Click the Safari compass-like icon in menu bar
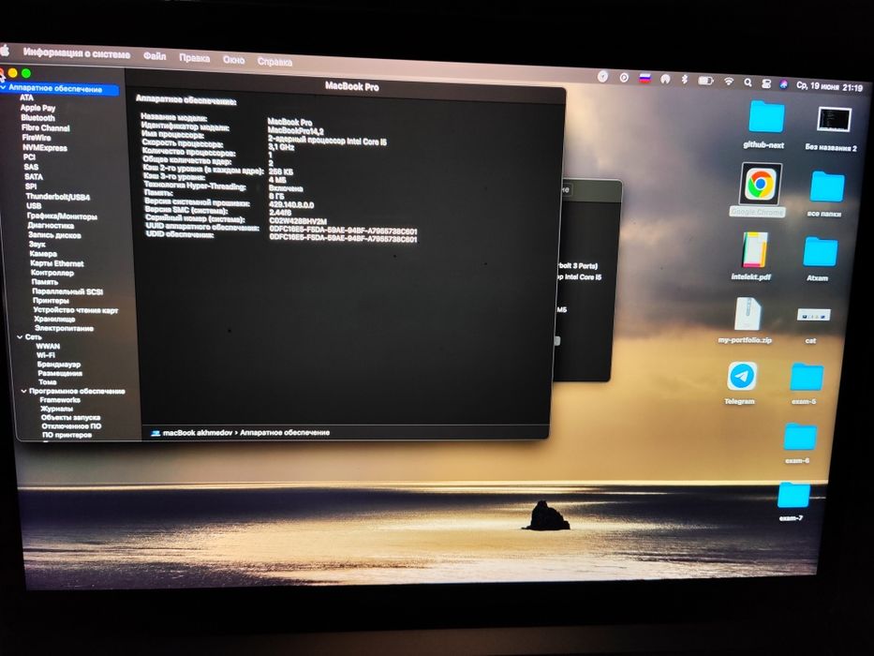The height and width of the screenshot is (656, 874). pyautogui.click(x=602, y=77)
